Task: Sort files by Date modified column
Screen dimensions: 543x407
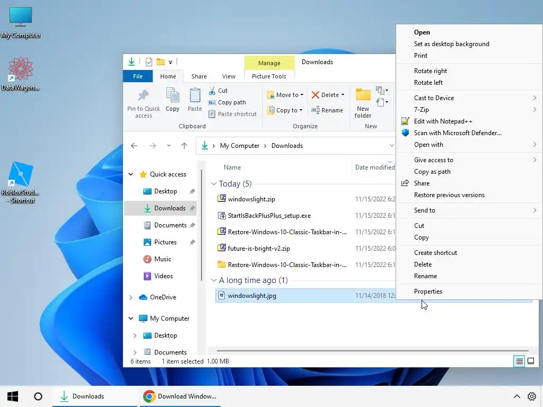Action: (374, 167)
